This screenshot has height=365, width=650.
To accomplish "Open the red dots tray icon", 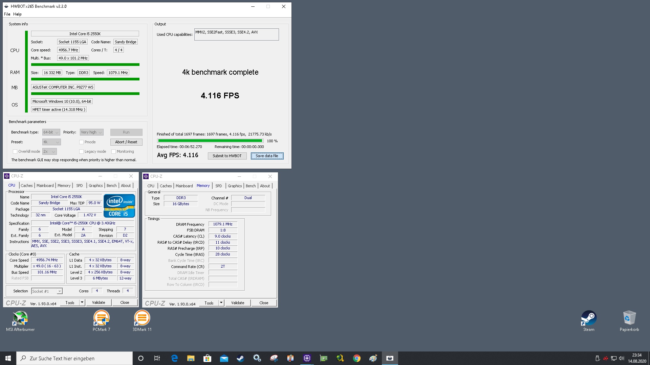I will 606,358.
